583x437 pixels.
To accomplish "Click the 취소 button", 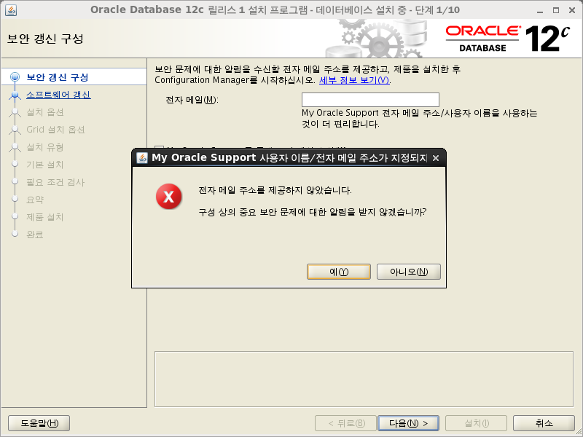I will tap(544, 423).
